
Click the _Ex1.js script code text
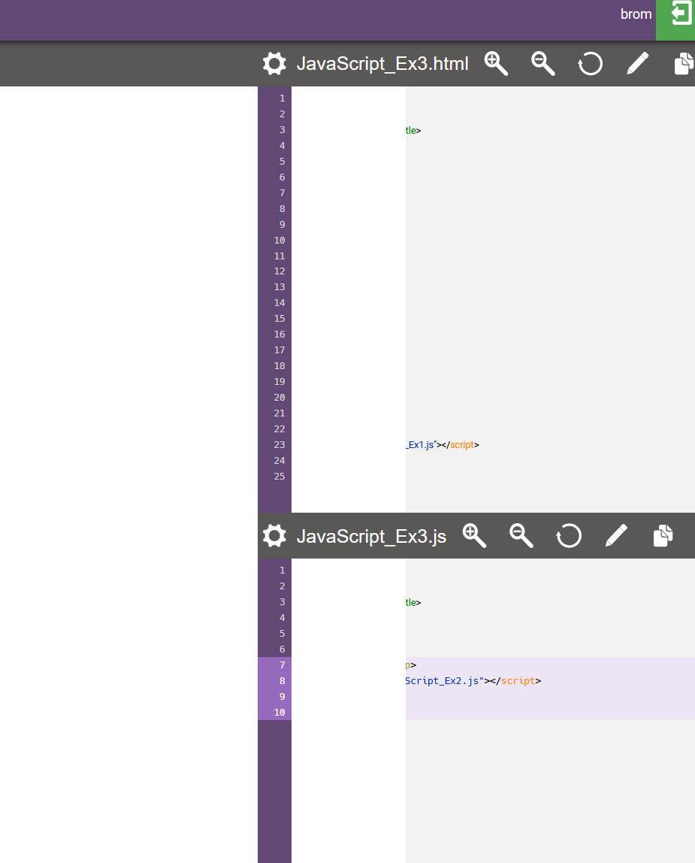tap(422, 445)
